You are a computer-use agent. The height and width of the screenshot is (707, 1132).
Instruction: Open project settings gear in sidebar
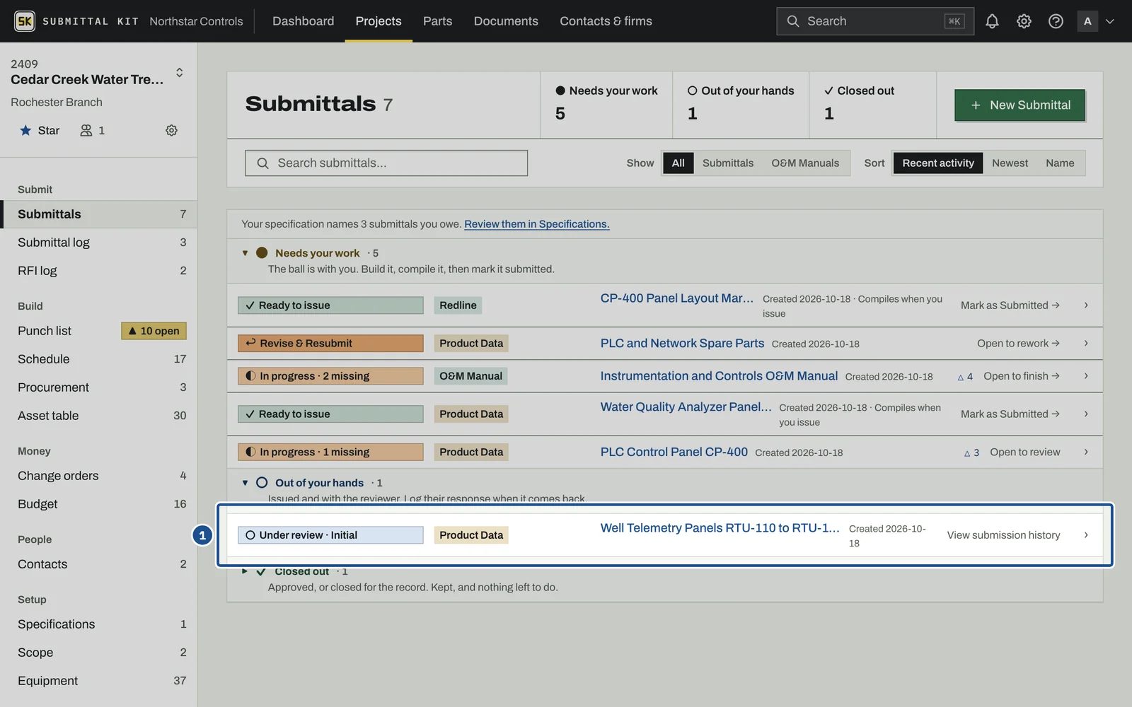tap(171, 130)
